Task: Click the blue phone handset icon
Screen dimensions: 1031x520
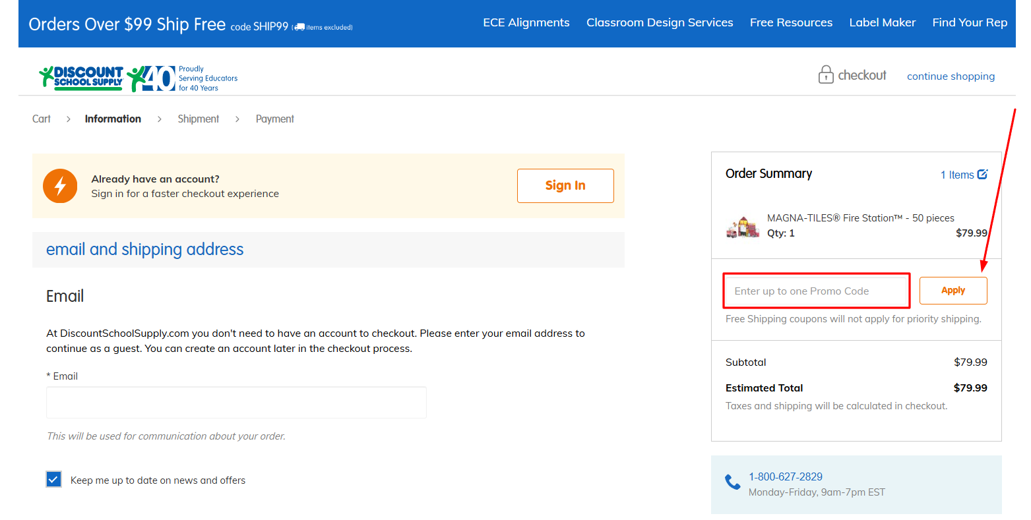Action: click(733, 482)
